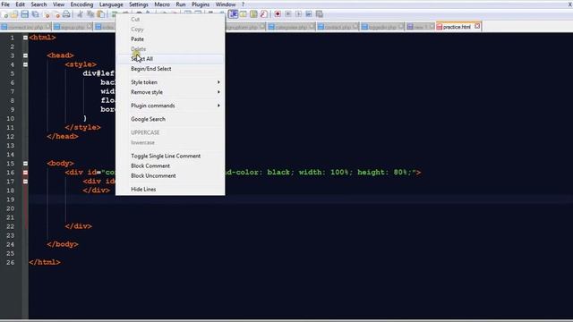Open the Macro menu
573x322 pixels.
coord(162,4)
